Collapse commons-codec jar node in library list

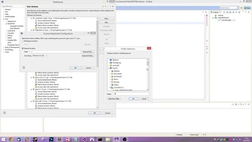(x=31, y=19)
